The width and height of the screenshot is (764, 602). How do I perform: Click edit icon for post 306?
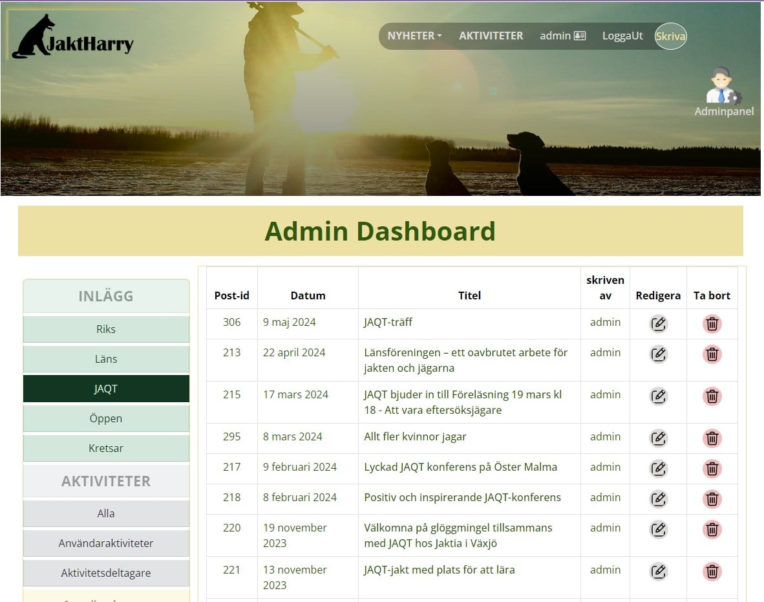[x=658, y=324]
